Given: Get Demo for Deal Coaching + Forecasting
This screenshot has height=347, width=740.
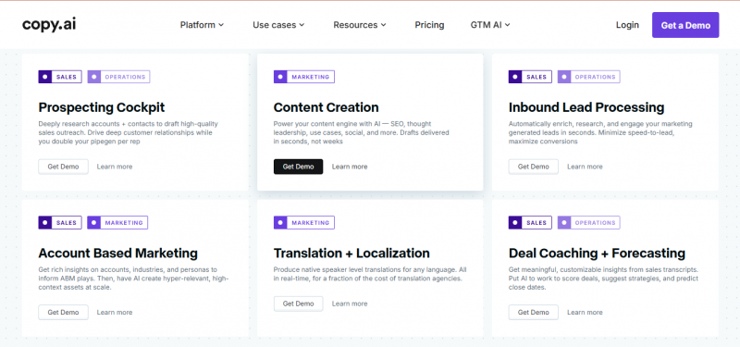Looking at the screenshot, I should tap(534, 312).
